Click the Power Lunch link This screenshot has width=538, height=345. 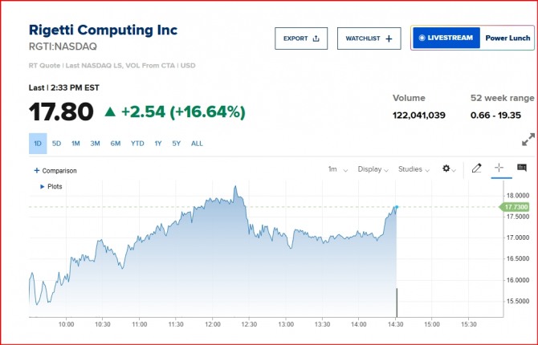point(507,38)
